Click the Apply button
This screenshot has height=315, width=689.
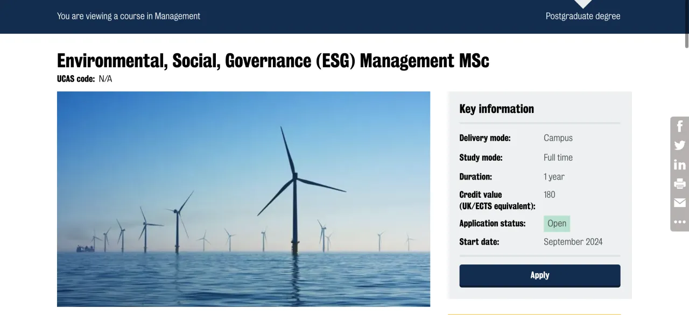click(539, 275)
